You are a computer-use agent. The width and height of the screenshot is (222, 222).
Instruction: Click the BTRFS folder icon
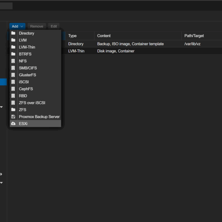point(13,54)
